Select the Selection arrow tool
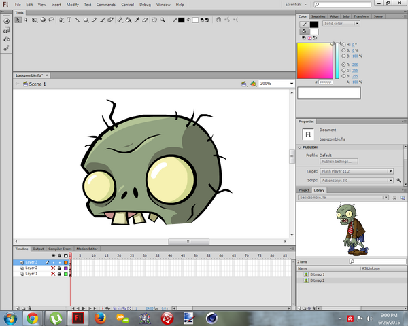This screenshot has height=326, width=408. pyautogui.click(x=18, y=20)
